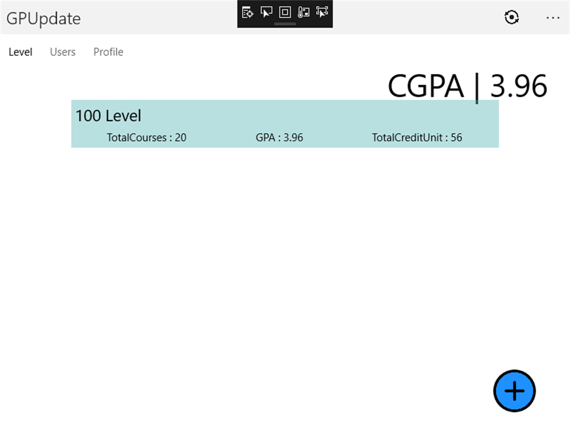The image size is (570, 428).
Task: Show layout adorners with the square icon
Action: (x=285, y=13)
